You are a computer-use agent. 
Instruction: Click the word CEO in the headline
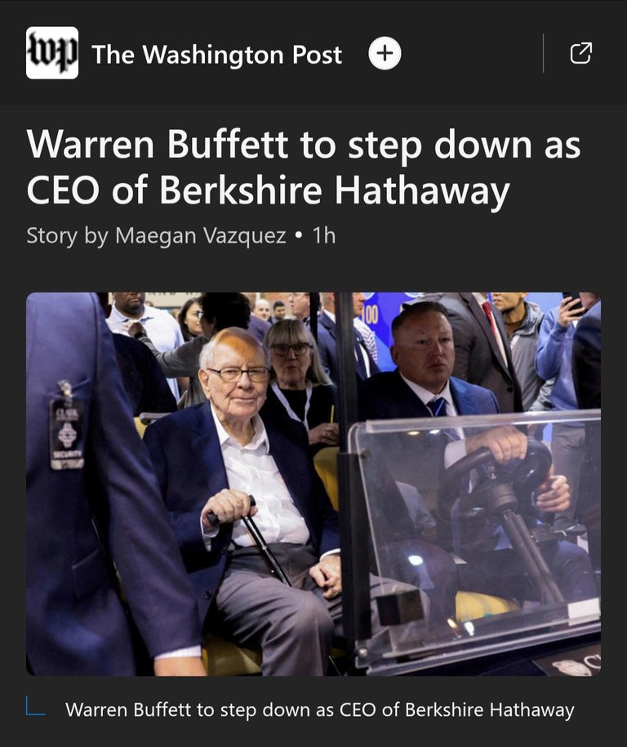(x=63, y=190)
